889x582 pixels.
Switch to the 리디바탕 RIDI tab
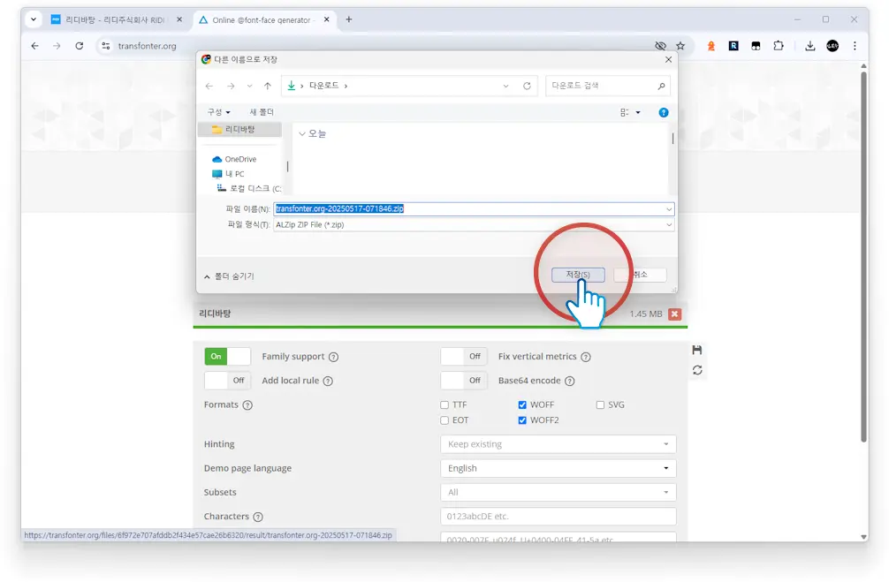click(x=117, y=19)
